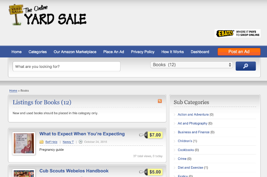Click the arrow bullet before Crime
Screen dimensions: 267x177
click(x=174, y=159)
